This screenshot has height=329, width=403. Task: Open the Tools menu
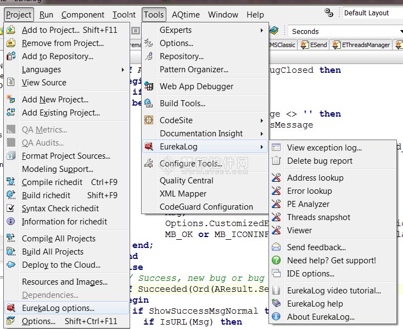[154, 15]
